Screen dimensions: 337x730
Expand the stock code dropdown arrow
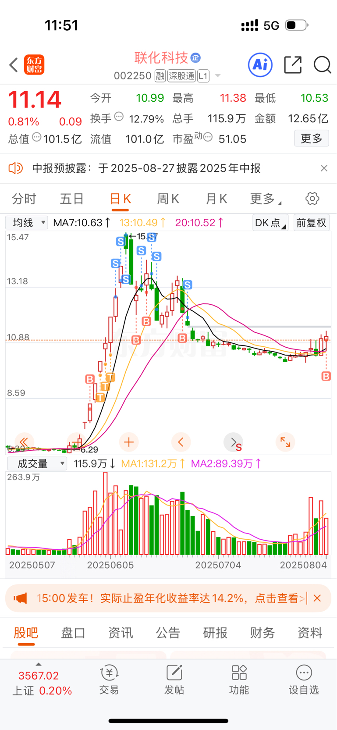click(x=217, y=76)
